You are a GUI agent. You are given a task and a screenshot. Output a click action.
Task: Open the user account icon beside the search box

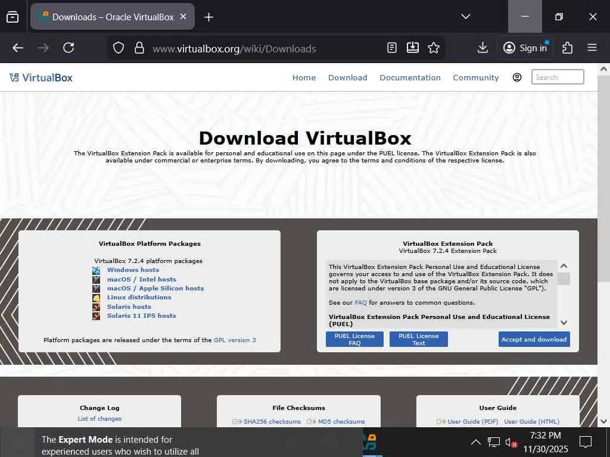click(x=517, y=77)
